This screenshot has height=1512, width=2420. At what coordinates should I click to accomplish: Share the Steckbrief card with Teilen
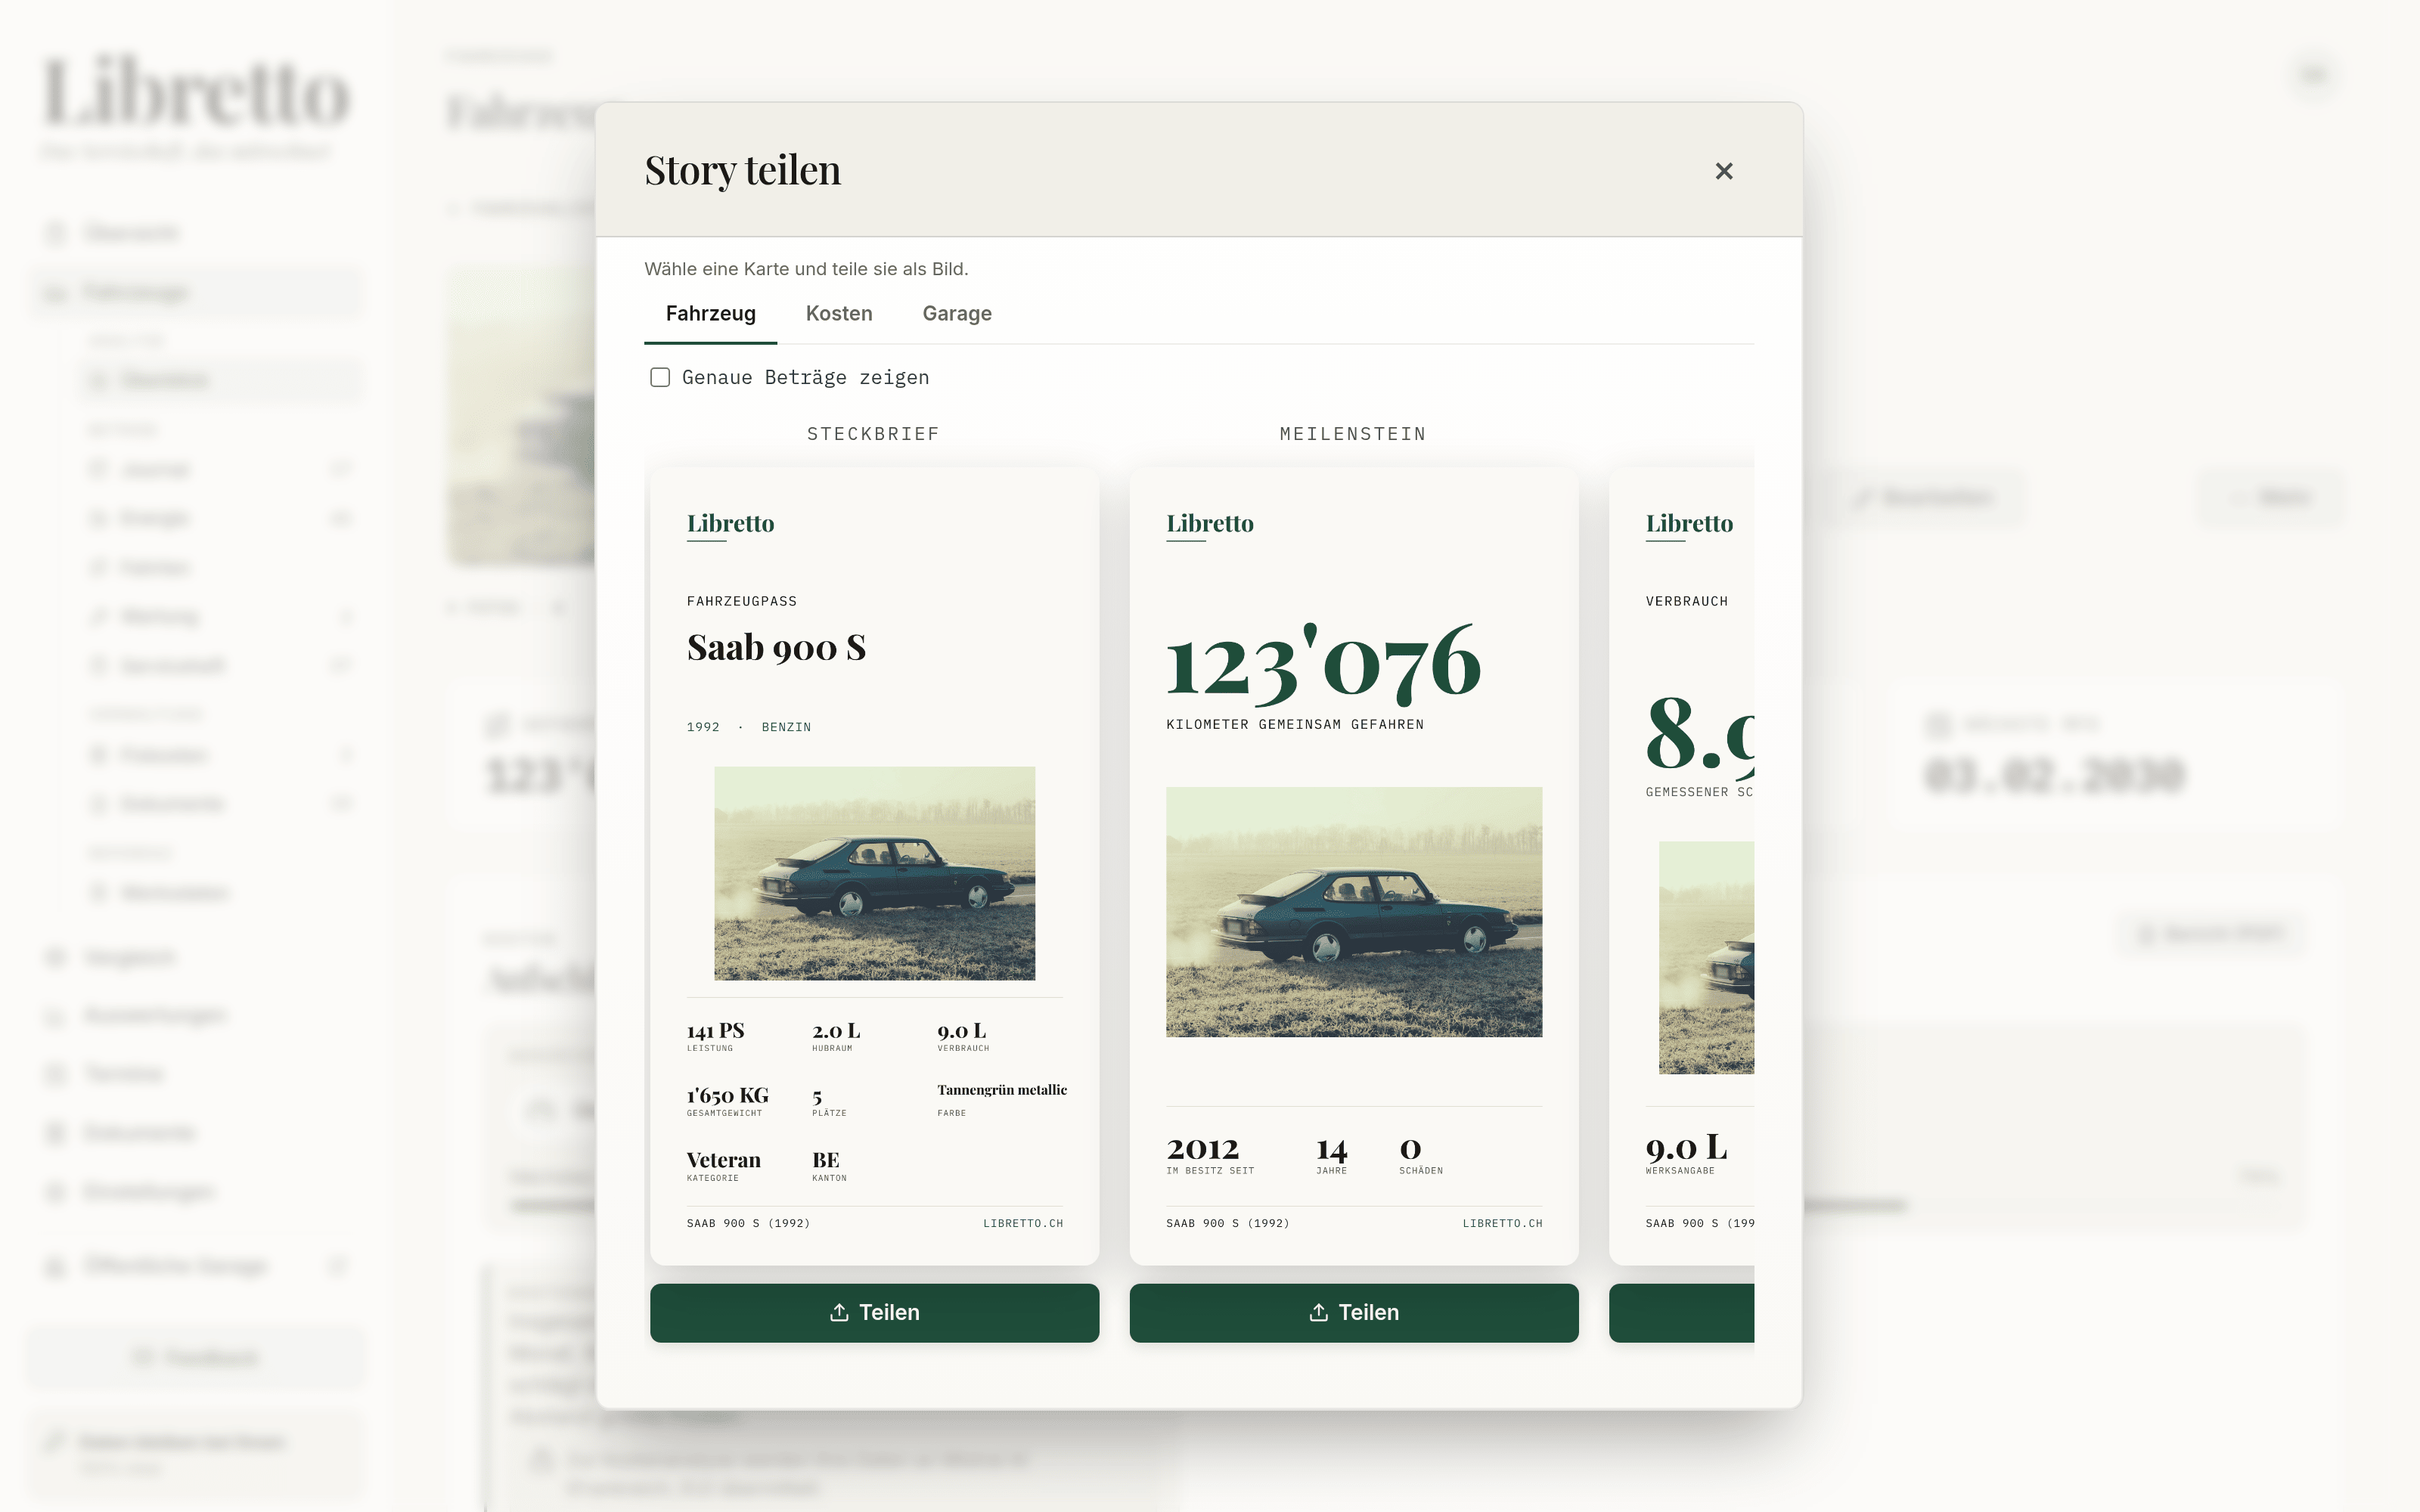(x=874, y=1312)
